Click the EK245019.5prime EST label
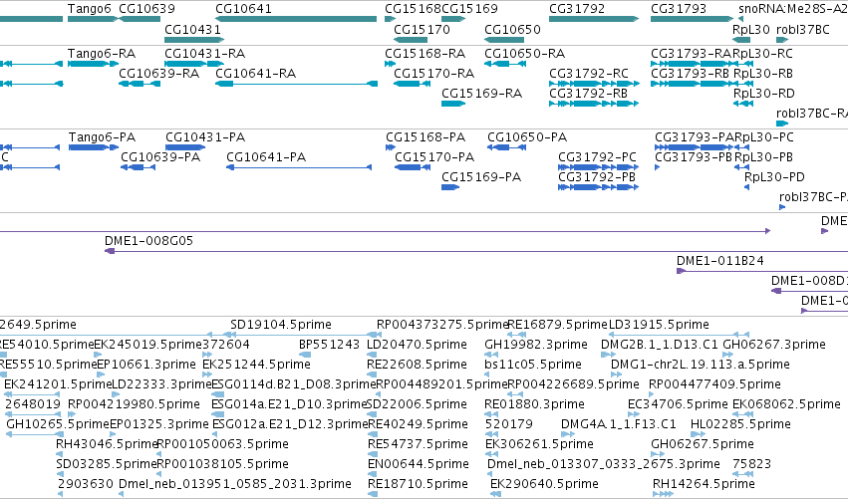The height and width of the screenshot is (499, 848). [x=147, y=345]
